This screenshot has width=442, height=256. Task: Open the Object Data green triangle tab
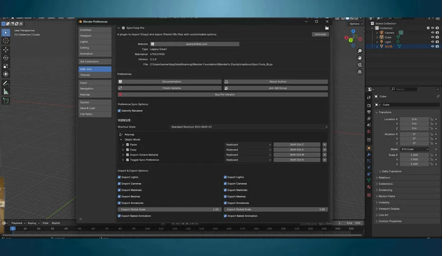tap(369, 180)
